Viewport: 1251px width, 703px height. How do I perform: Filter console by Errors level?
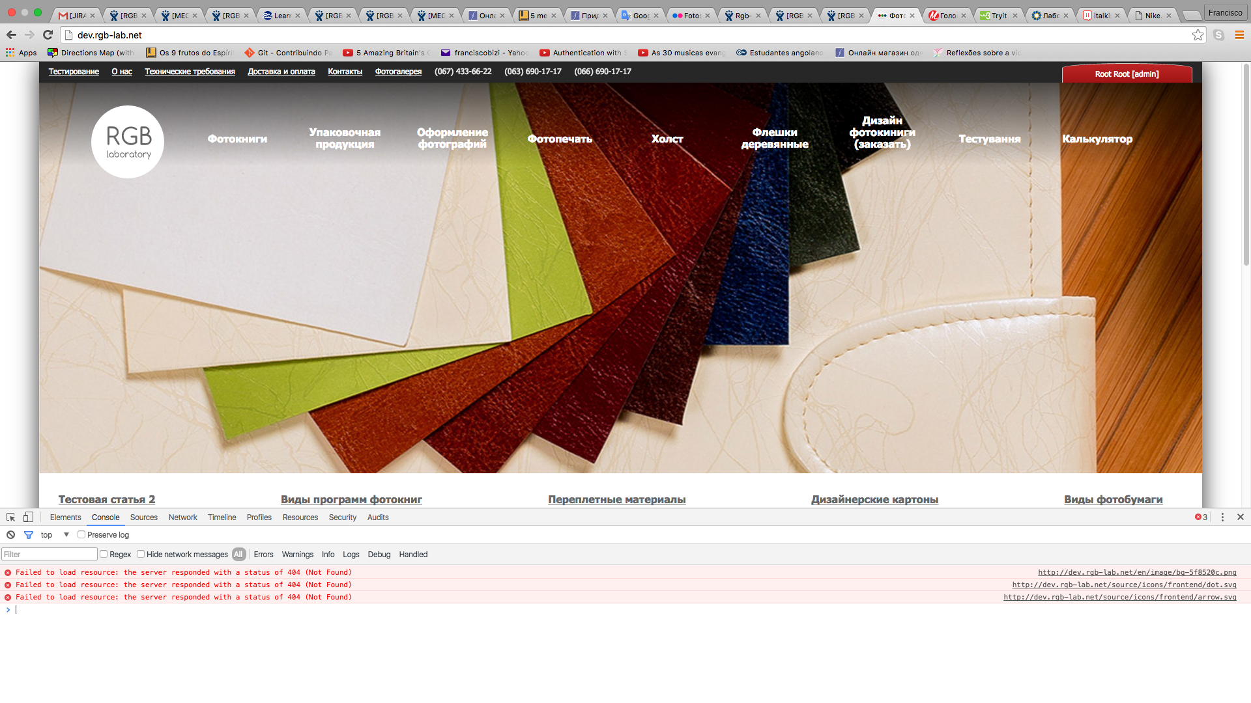coord(263,555)
